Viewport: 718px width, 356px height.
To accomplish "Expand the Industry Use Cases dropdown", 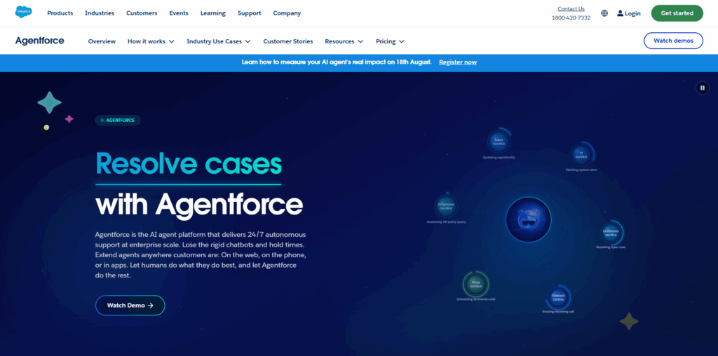I will [x=219, y=41].
